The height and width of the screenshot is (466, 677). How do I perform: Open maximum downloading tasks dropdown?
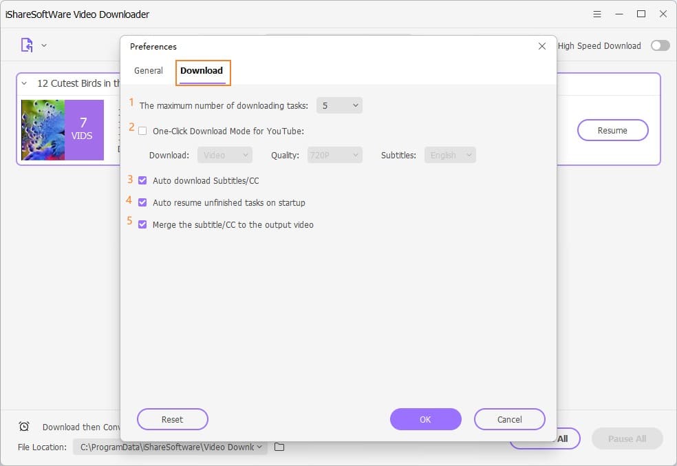click(339, 105)
